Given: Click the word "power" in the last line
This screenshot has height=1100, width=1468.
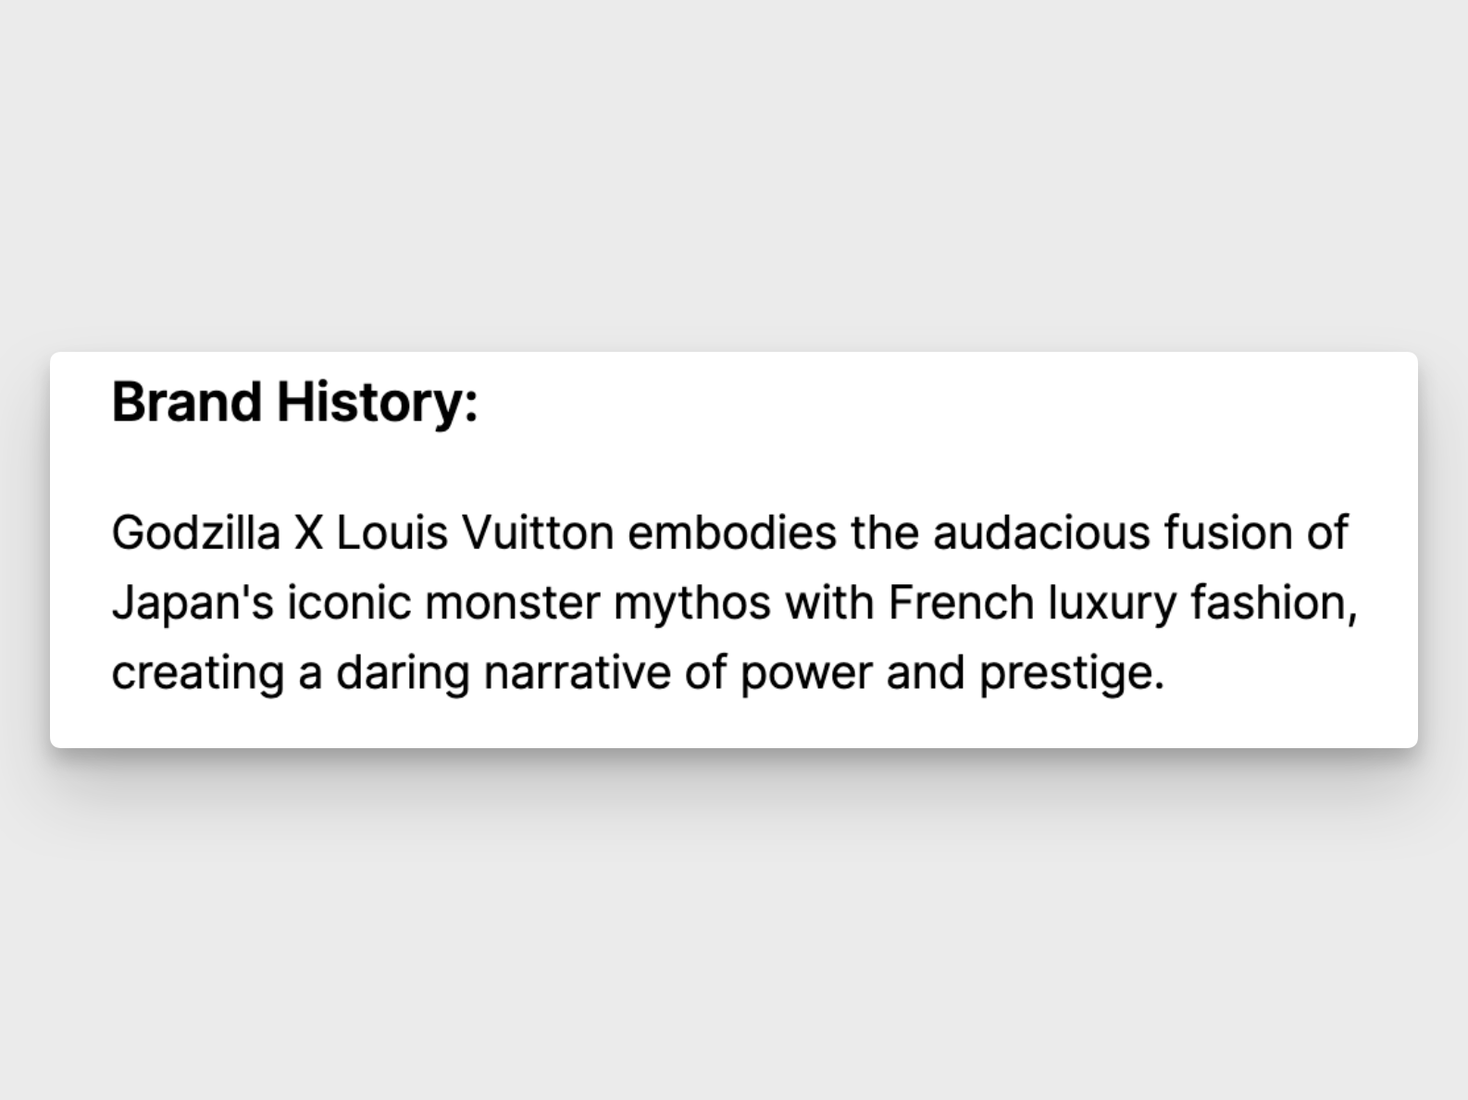Looking at the screenshot, I should (x=805, y=673).
